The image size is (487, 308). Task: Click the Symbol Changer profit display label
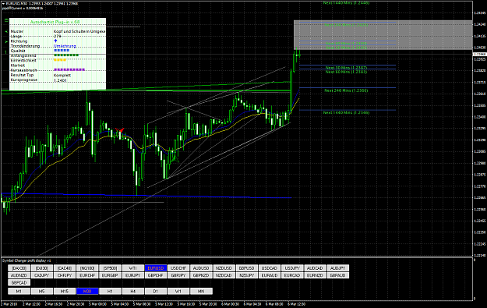tap(27, 260)
